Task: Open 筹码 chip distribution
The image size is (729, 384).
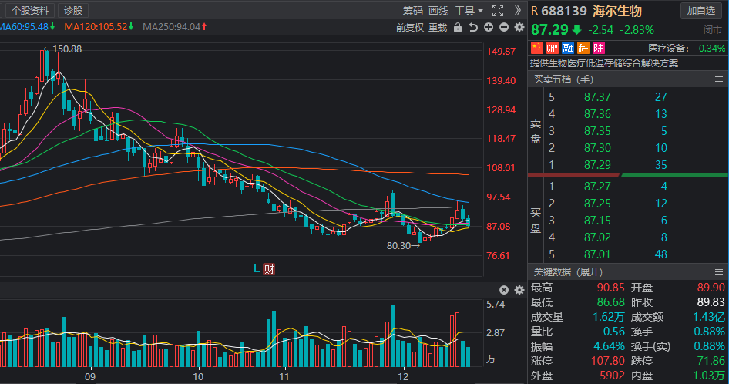Action: point(413,11)
